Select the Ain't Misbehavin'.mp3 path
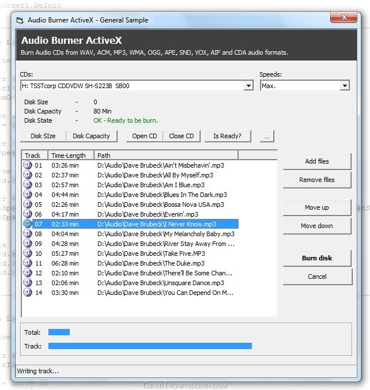The width and height of the screenshot is (370, 390). click(x=161, y=165)
